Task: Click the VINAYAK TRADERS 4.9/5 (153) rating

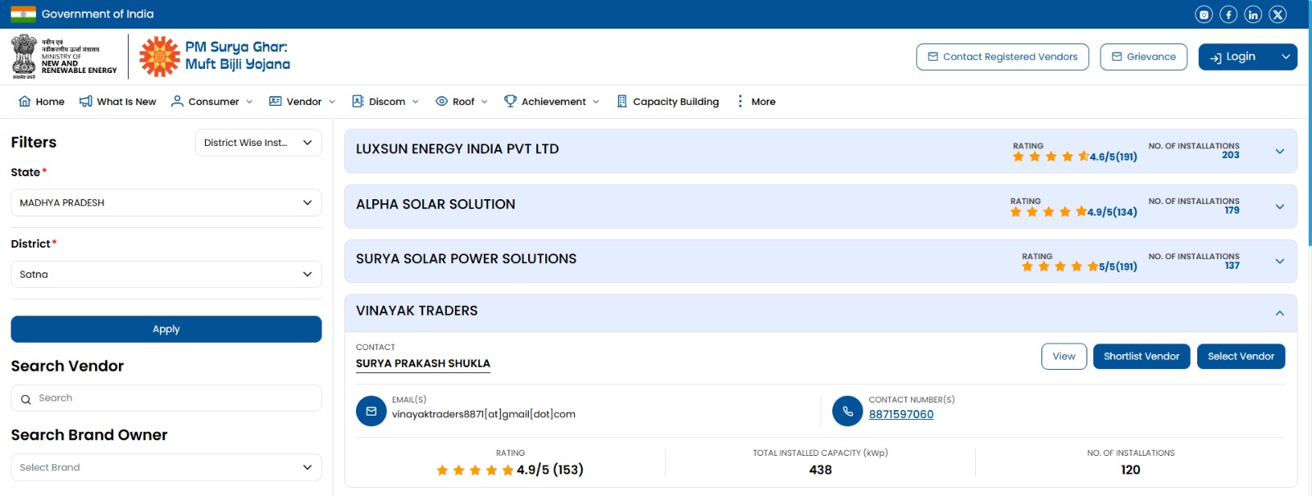Action: 510,470
